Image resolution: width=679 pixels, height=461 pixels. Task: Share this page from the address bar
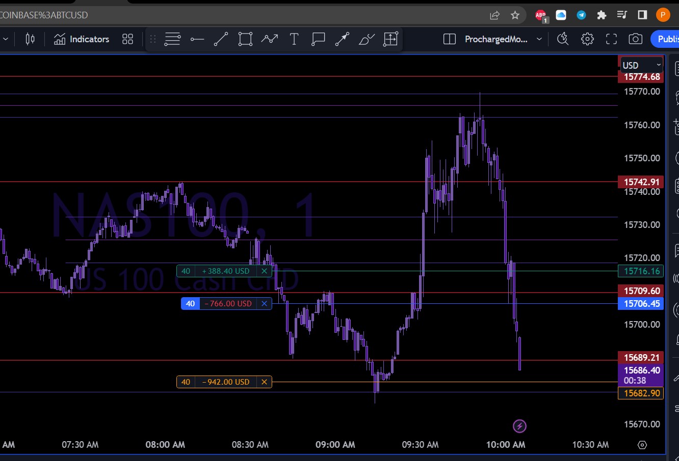pos(494,15)
